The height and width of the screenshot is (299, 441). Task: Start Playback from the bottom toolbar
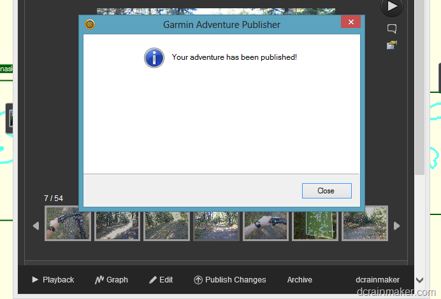[x=53, y=280]
